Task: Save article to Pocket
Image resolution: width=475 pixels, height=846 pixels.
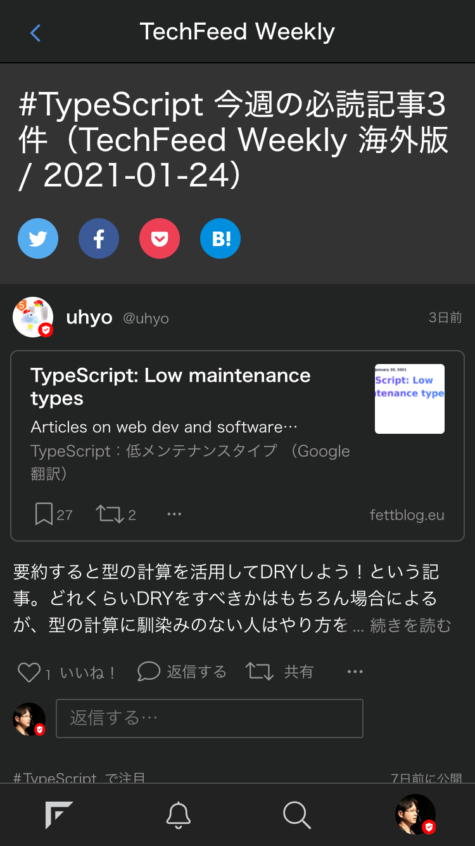Action: [x=160, y=238]
